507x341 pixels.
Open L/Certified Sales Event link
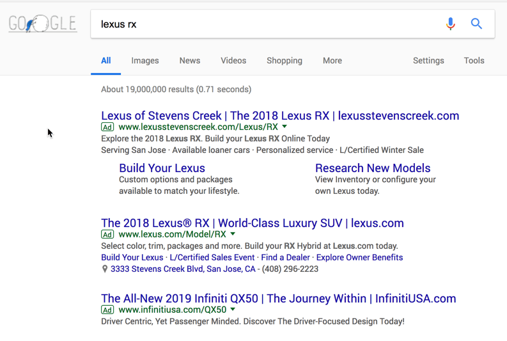212,258
